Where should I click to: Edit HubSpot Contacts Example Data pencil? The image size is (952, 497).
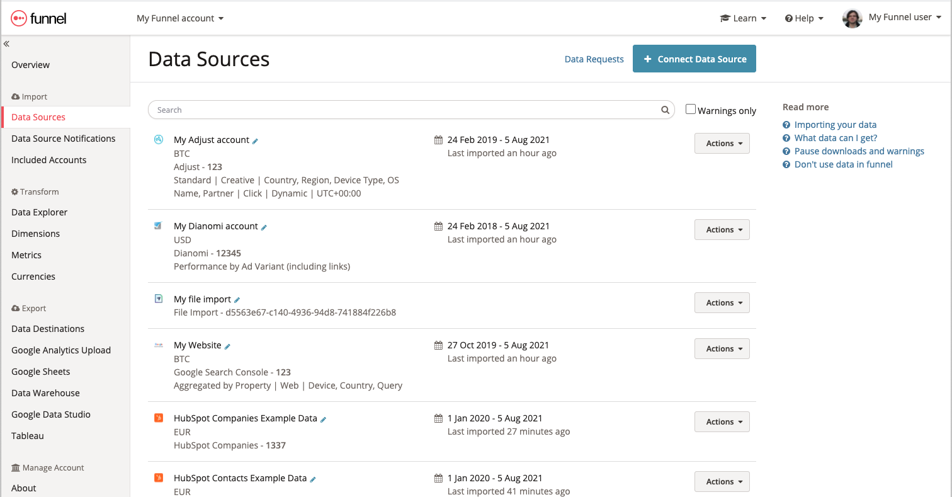(312, 479)
